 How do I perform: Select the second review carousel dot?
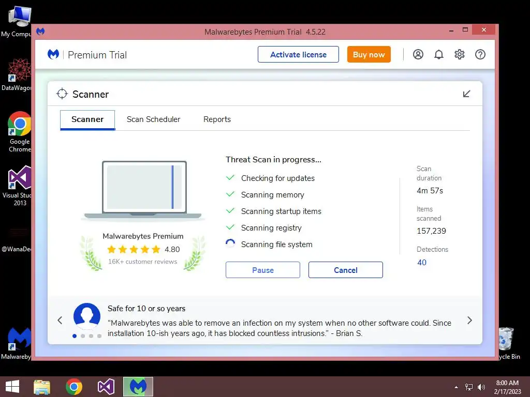tap(83, 336)
